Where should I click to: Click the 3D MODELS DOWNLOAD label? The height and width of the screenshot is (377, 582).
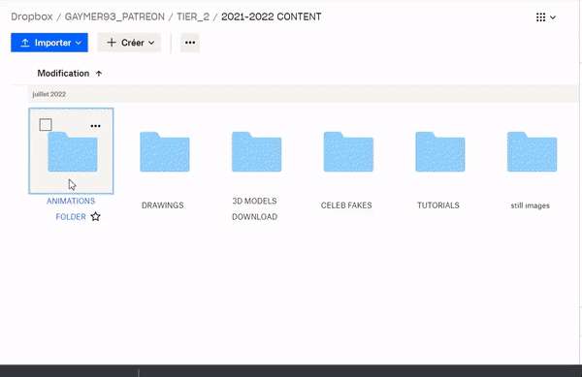[254, 208]
